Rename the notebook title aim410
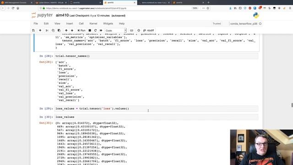Image resolution: width=293 pixels, height=165 pixels. pyautogui.click(x=62, y=15)
